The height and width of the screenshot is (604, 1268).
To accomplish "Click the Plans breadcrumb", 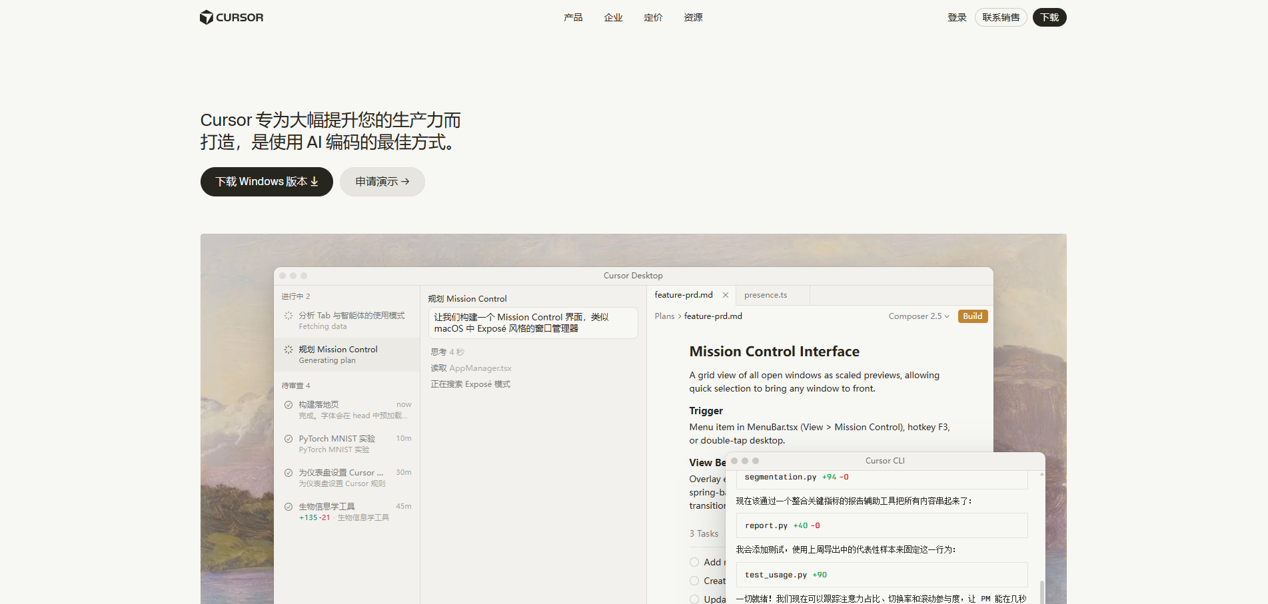I will [664, 316].
